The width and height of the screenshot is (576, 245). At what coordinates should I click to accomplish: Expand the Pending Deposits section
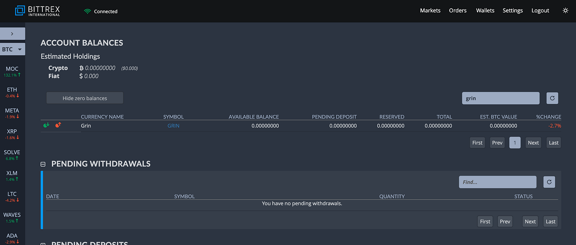43,244
